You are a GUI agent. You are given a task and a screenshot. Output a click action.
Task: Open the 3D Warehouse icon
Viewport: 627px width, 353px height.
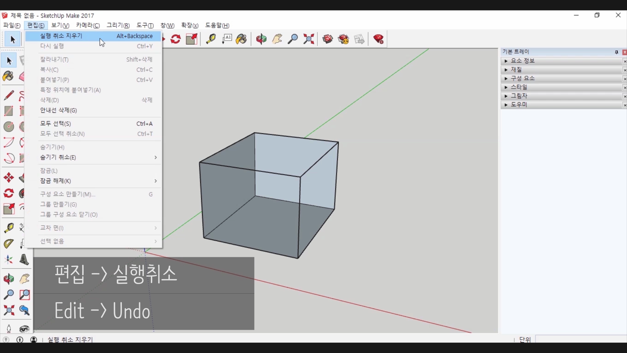click(x=328, y=39)
